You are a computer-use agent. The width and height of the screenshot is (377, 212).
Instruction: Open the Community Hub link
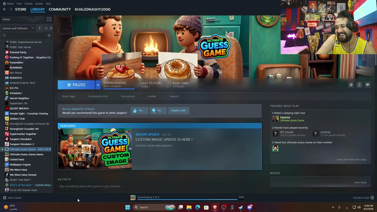(98, 96)
